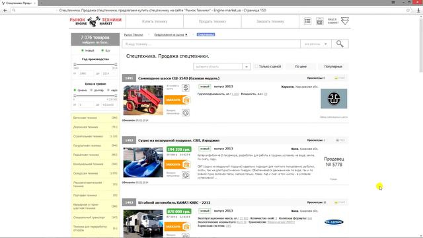Click dollar price icon for СШ-2540 listing
This screenshot has width=423, height=238.
tap(185, 88)
